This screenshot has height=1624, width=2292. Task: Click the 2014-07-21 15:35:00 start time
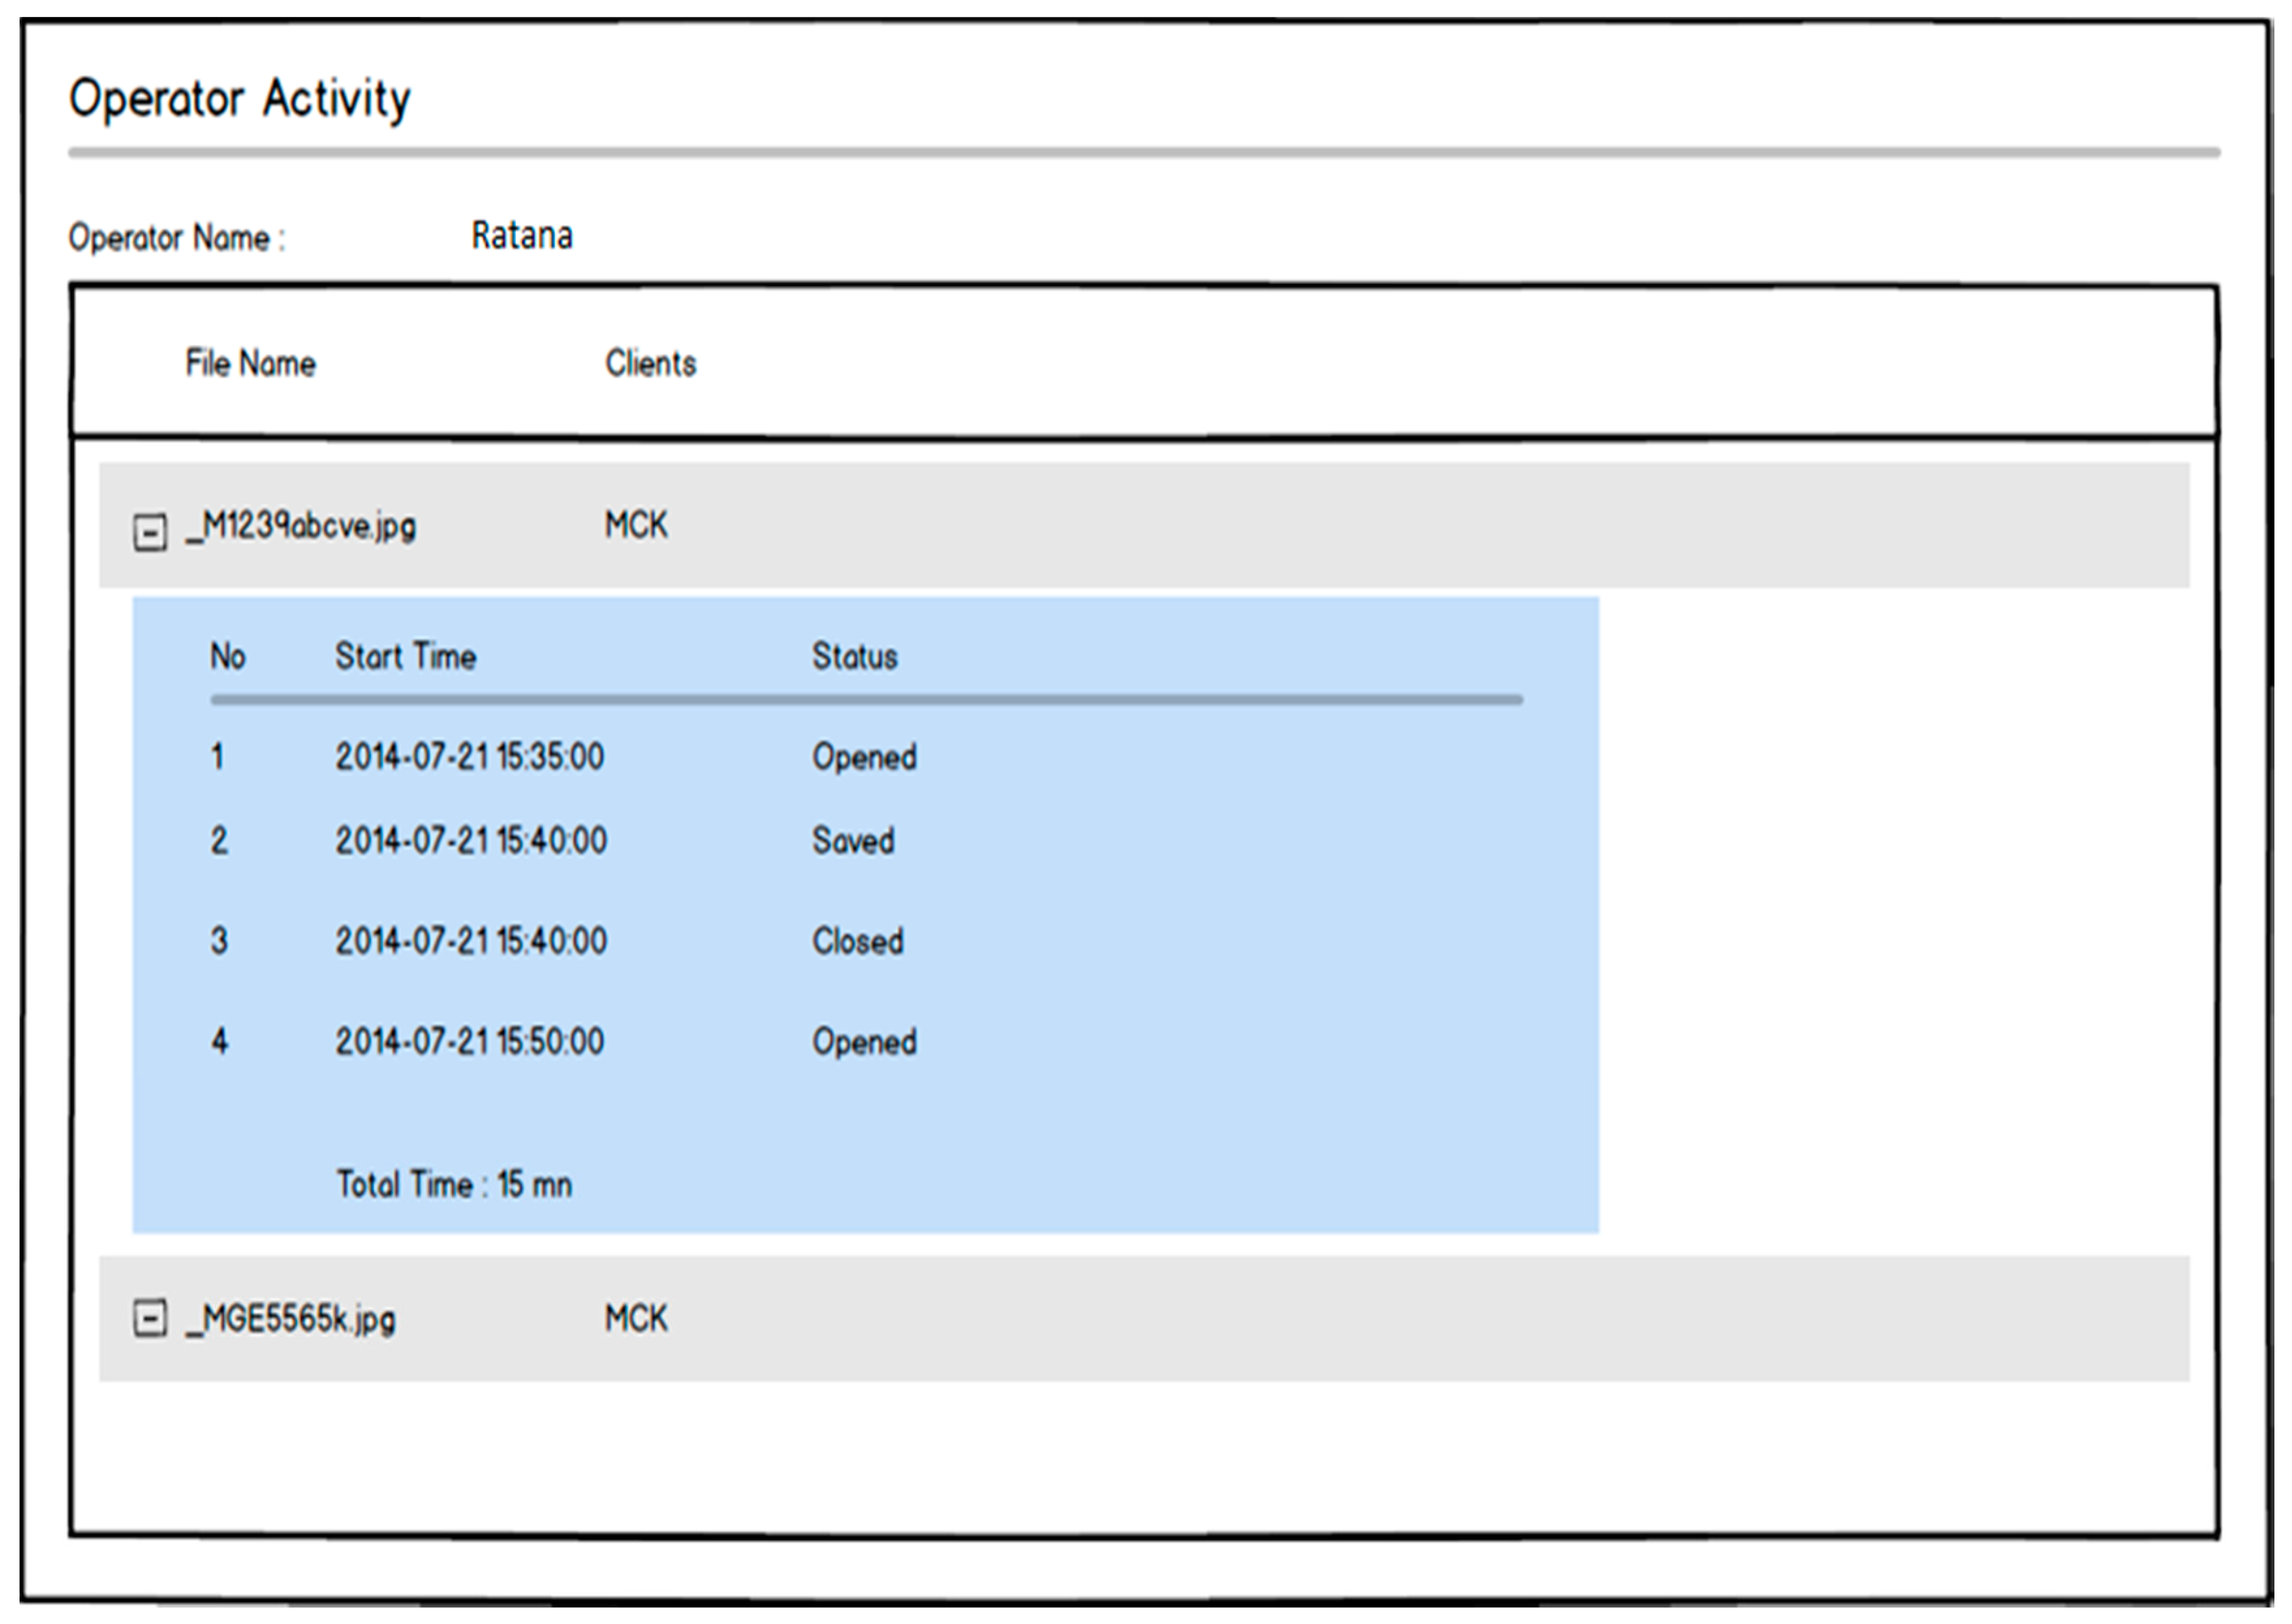[x=469, y=757]
